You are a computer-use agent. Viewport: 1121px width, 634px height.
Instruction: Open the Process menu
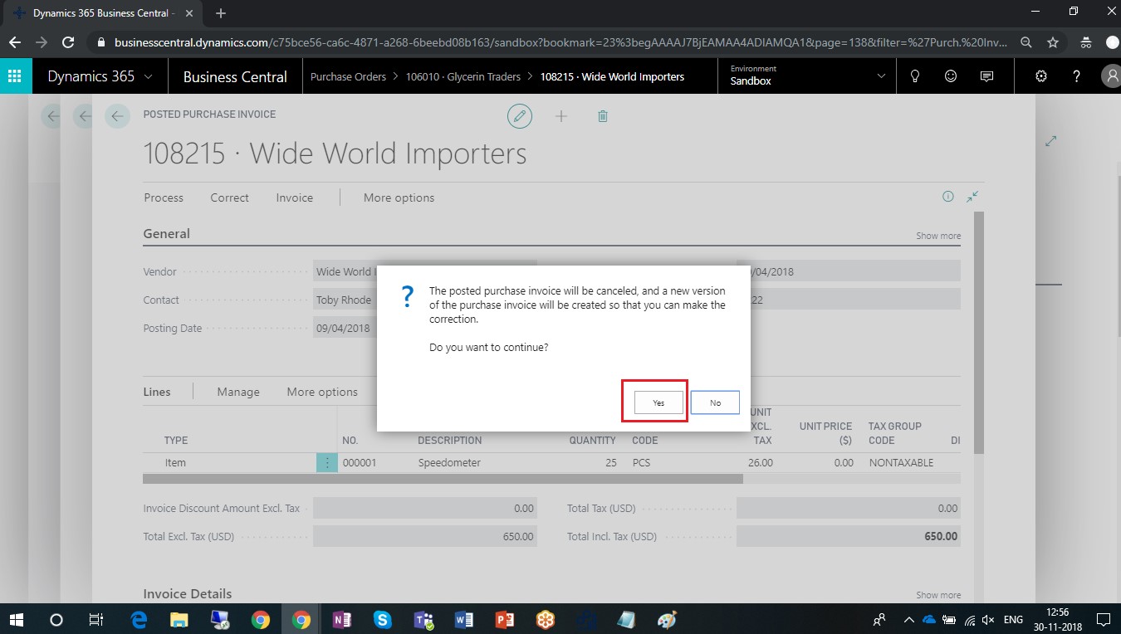(164, 198)
